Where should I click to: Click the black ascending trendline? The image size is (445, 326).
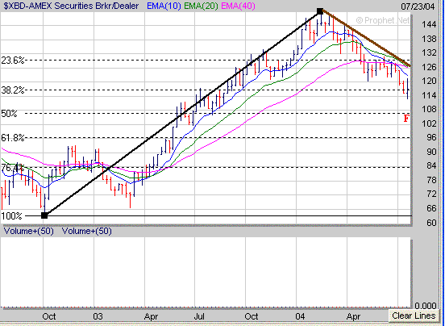pos(181,114)
